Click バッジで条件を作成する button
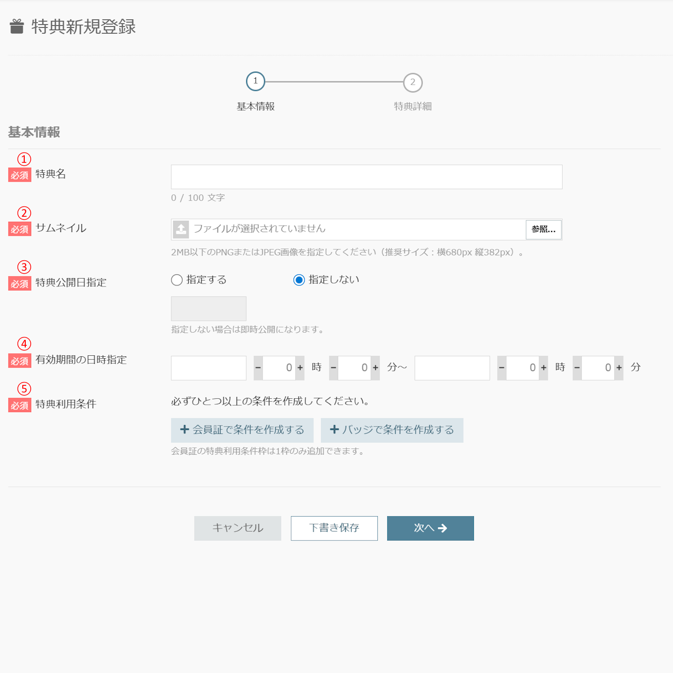Screen dimensions: 673x673 (x=392, y=430)
